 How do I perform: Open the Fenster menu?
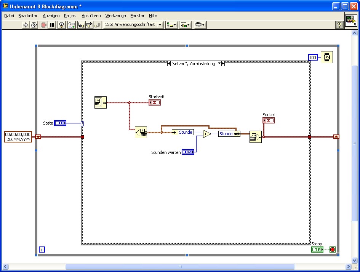tap(137, 16)
